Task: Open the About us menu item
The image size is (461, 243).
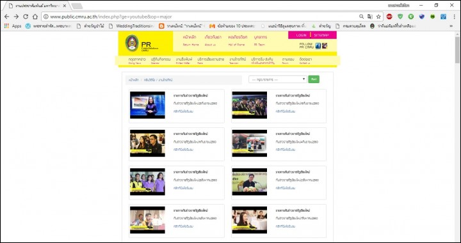Action: (213, 40)
